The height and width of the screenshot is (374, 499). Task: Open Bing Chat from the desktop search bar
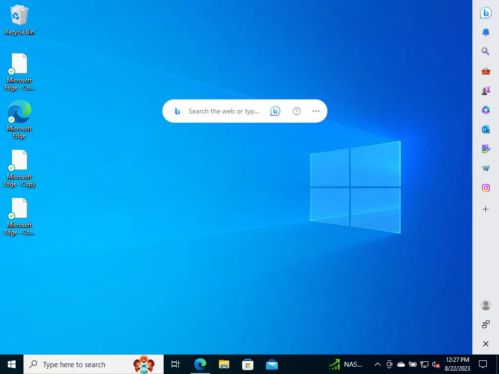click(275, 111)
